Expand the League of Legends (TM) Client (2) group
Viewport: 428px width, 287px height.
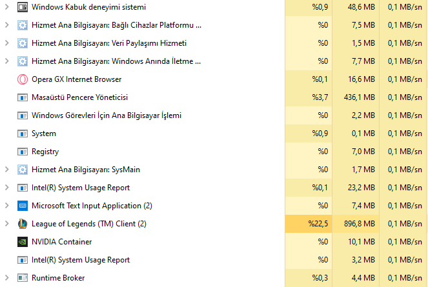7,223
